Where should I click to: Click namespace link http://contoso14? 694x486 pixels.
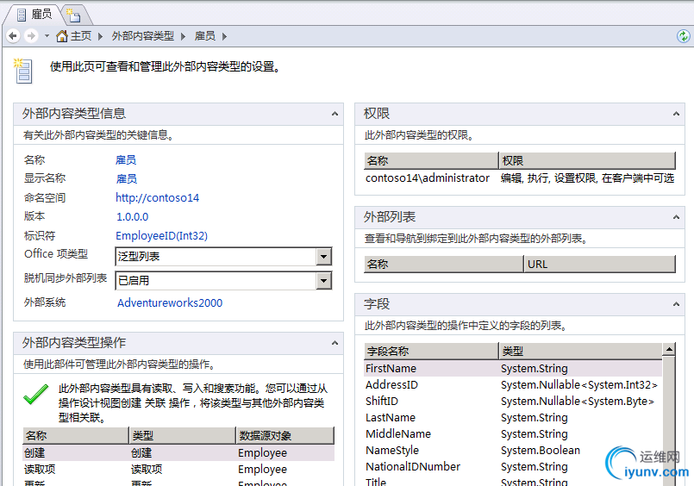[158, 197]
